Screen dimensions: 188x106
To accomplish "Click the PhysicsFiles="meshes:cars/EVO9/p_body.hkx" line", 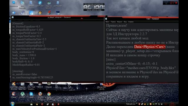I will coord(141,68).
